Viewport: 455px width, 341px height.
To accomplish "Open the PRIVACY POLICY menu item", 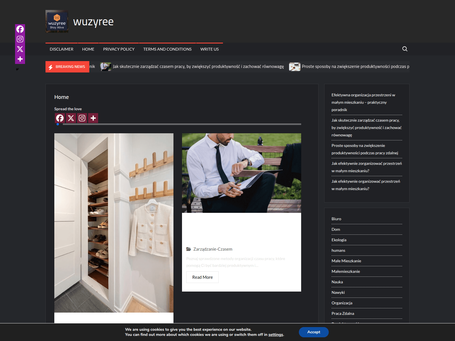I will point(119,49).
